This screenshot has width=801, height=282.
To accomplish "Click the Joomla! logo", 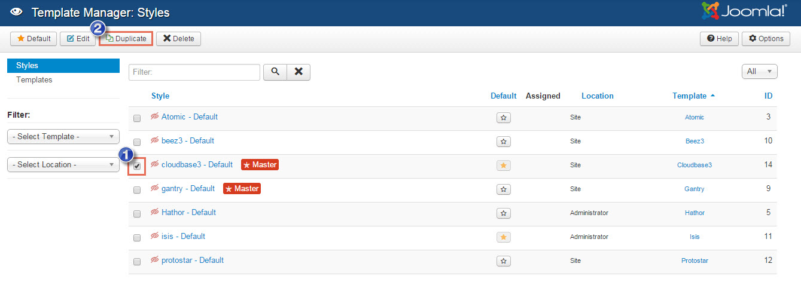I will pos(744,11).
